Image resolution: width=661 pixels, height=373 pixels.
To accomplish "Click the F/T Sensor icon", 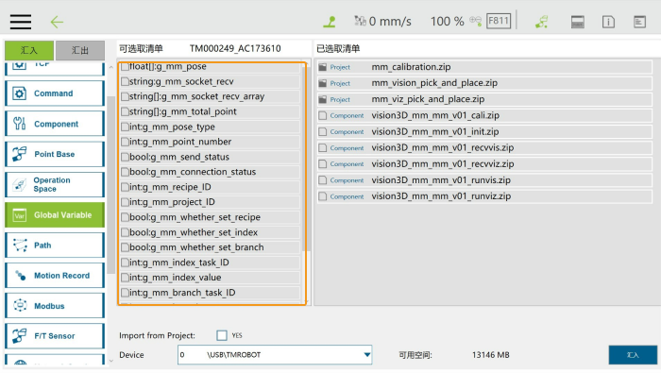I will (20, 336).
